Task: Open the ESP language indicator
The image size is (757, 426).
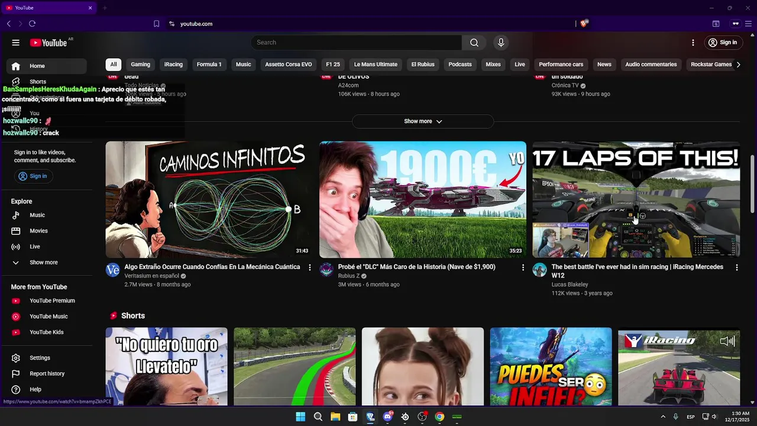Action: pos(691,417)
